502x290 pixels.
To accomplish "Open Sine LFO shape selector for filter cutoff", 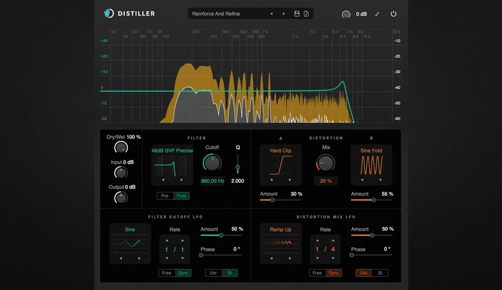I will click(130, 229).
